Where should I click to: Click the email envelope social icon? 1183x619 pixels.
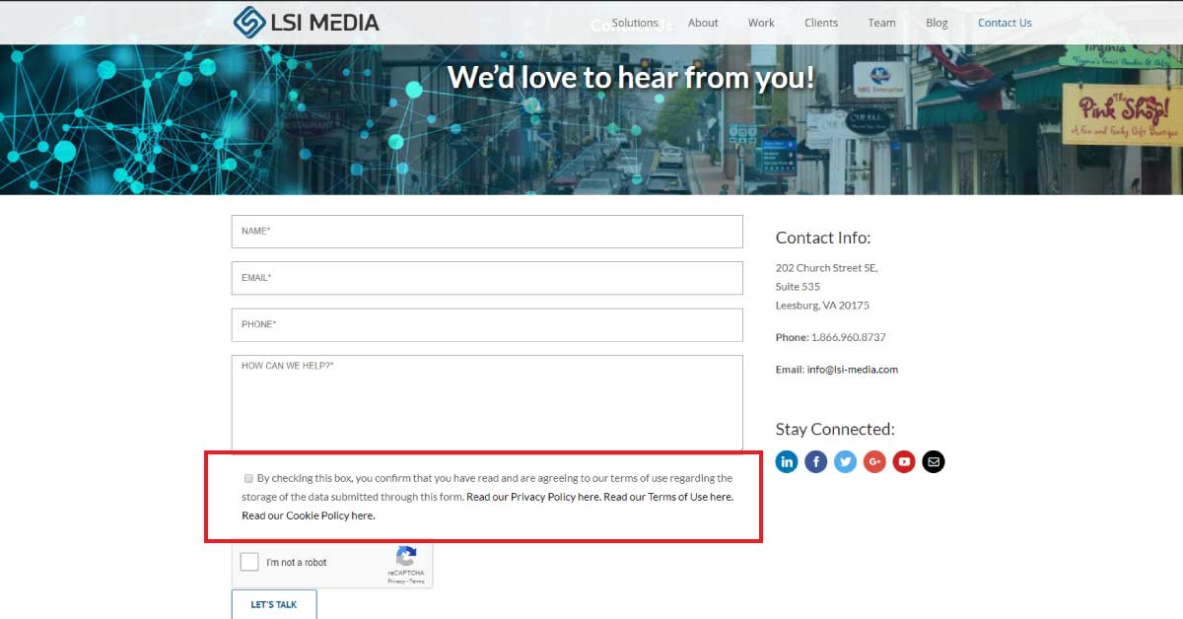tap(933, 461)
